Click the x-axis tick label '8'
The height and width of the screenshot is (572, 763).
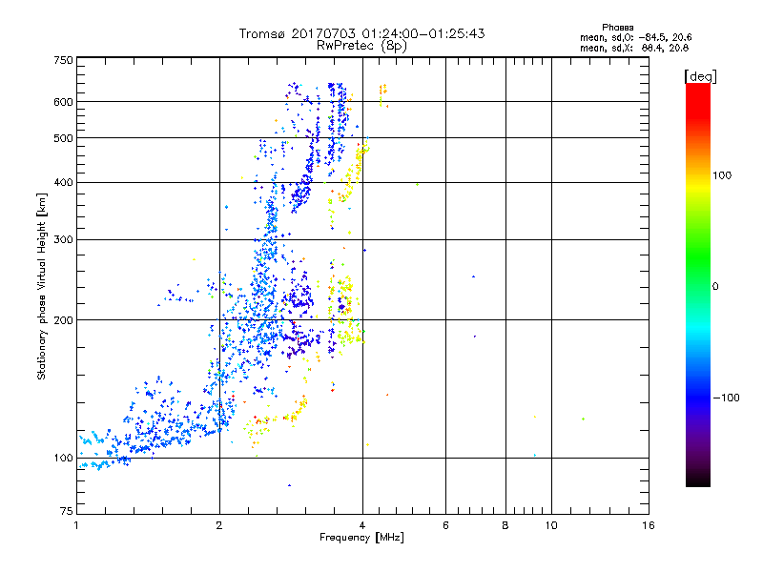(505, 525)
